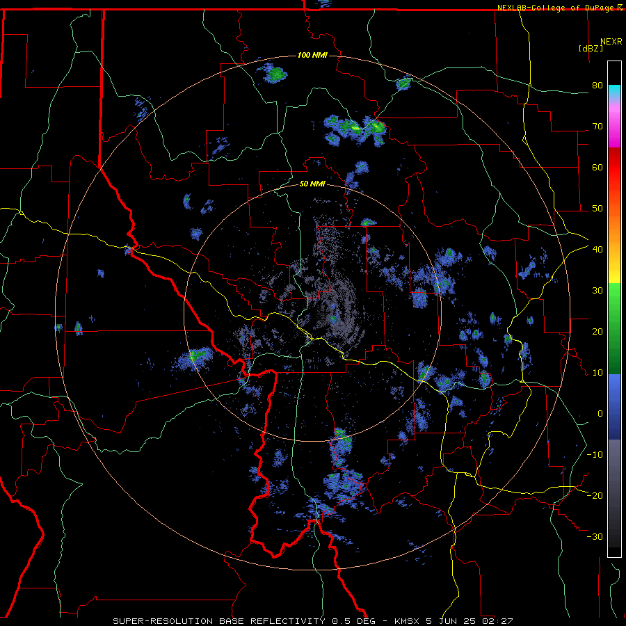Click the 70 value on the dBZ scale
Image resolution: width=626 pixels, height=626 pixels.
coord(597,127)
